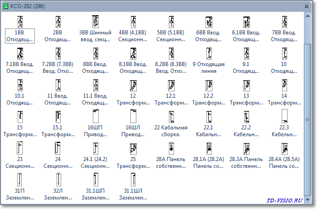Select the 12 Трансформ... shape
The height and width of the screenshot is (209, 317).
(x=133, y=92)
